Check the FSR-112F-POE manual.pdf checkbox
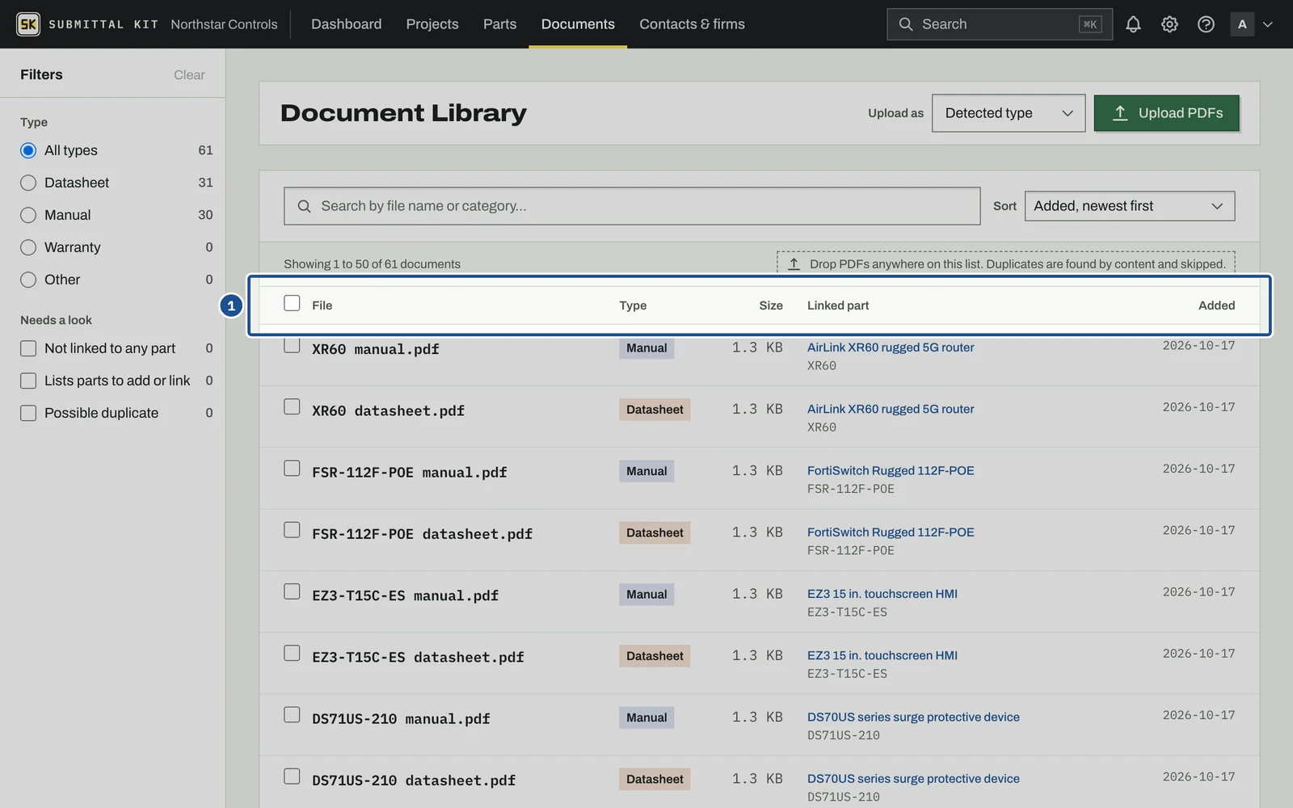Viewport: 1293px width, 808px height. click(x=292, y=469)
